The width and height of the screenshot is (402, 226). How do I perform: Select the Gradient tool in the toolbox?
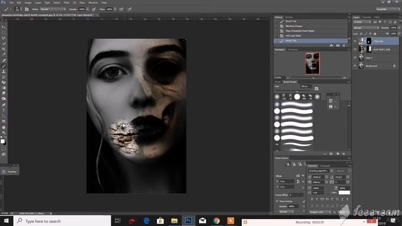[x=4, y=88]
